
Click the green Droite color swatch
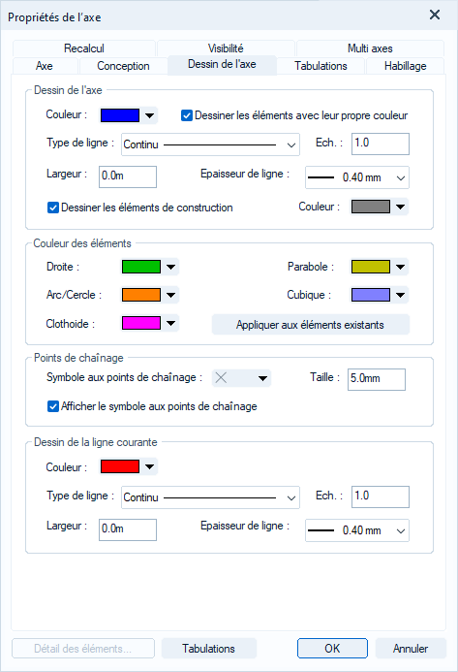pos(141,267)
